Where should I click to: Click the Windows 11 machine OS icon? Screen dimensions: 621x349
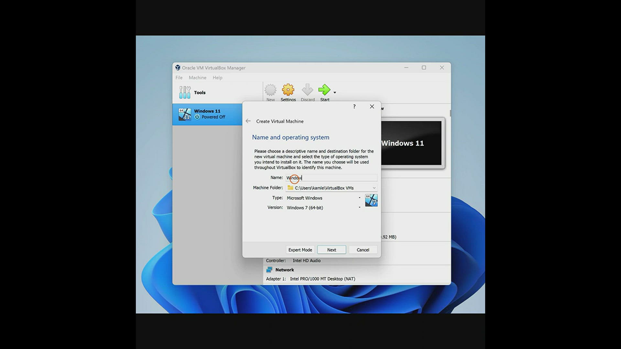[185, 114]
